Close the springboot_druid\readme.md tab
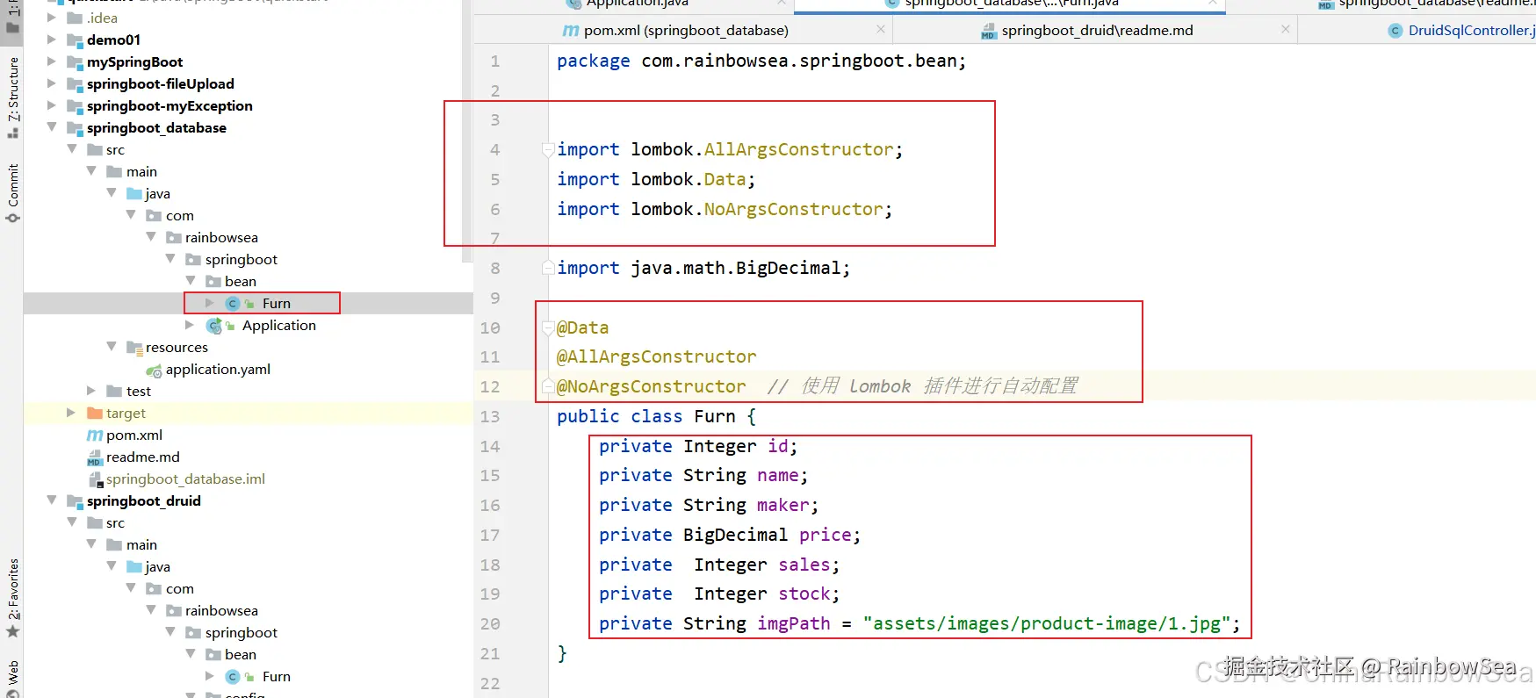This screenshot has width=1536, height=698. [1286, 30]
